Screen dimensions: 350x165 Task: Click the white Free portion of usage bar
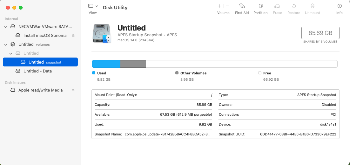(x=241, y=64)
